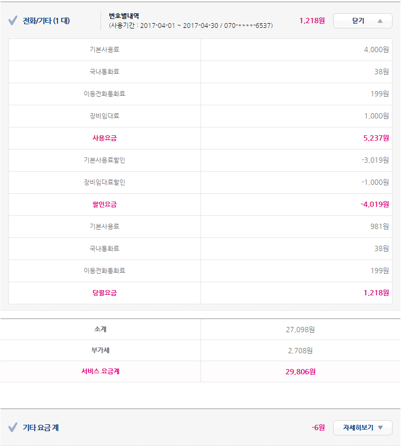Click the usage period text with 070 number
The width and height of the screenshot is (402, 448).
coord(190,25)
